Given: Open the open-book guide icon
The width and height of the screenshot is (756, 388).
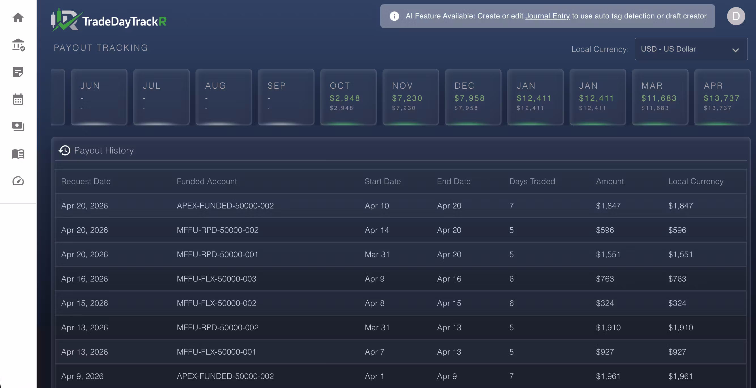Looking at the screenshot, I should click(18, 154).
